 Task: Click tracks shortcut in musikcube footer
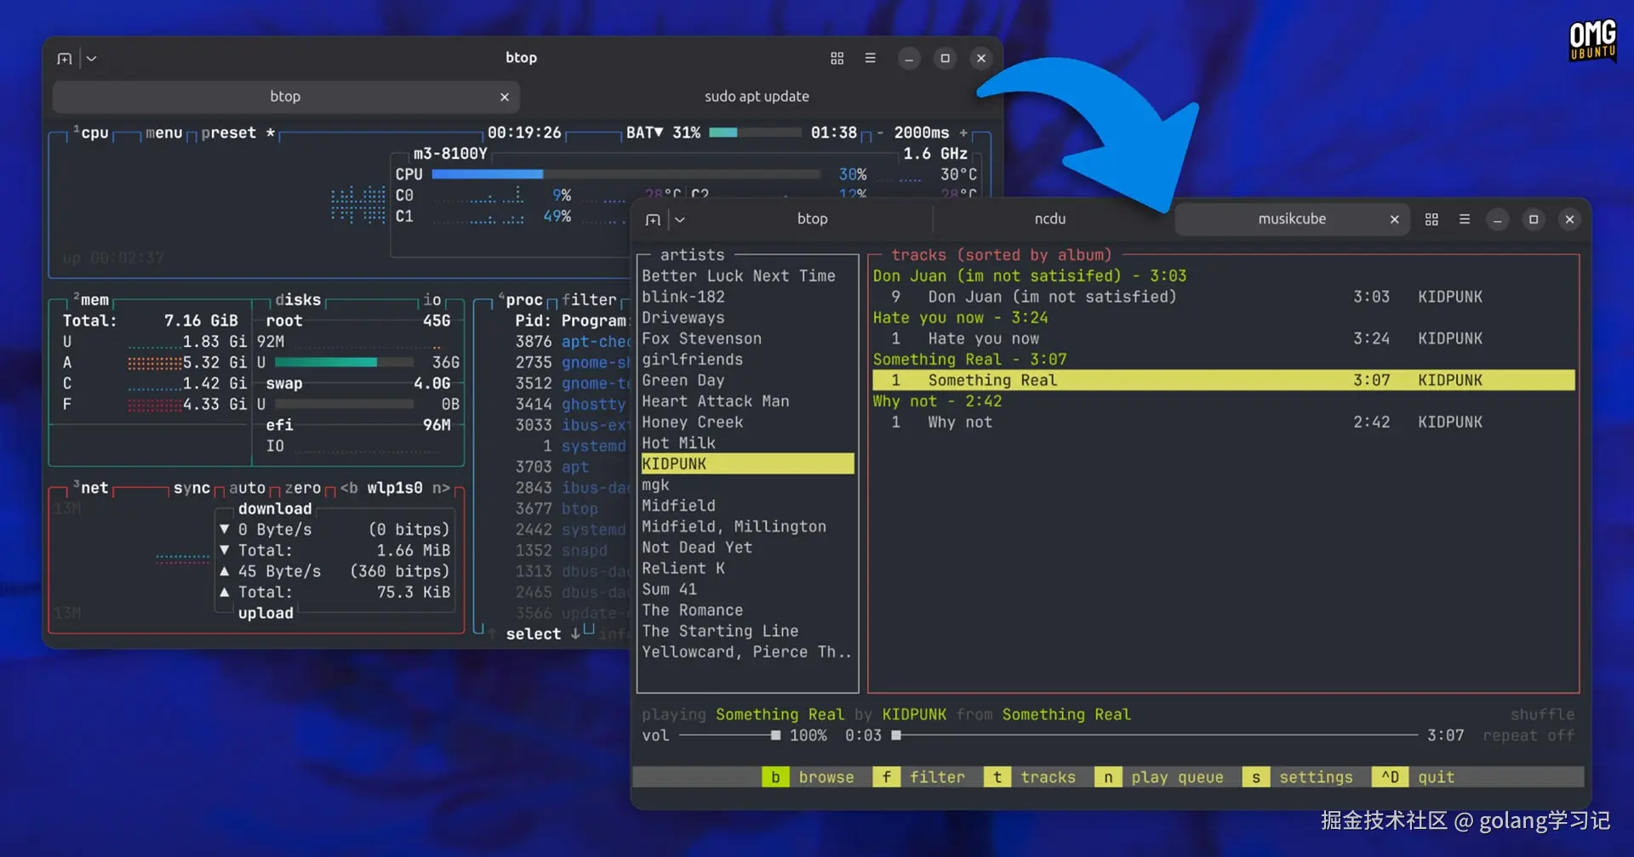pos(1031,777)
